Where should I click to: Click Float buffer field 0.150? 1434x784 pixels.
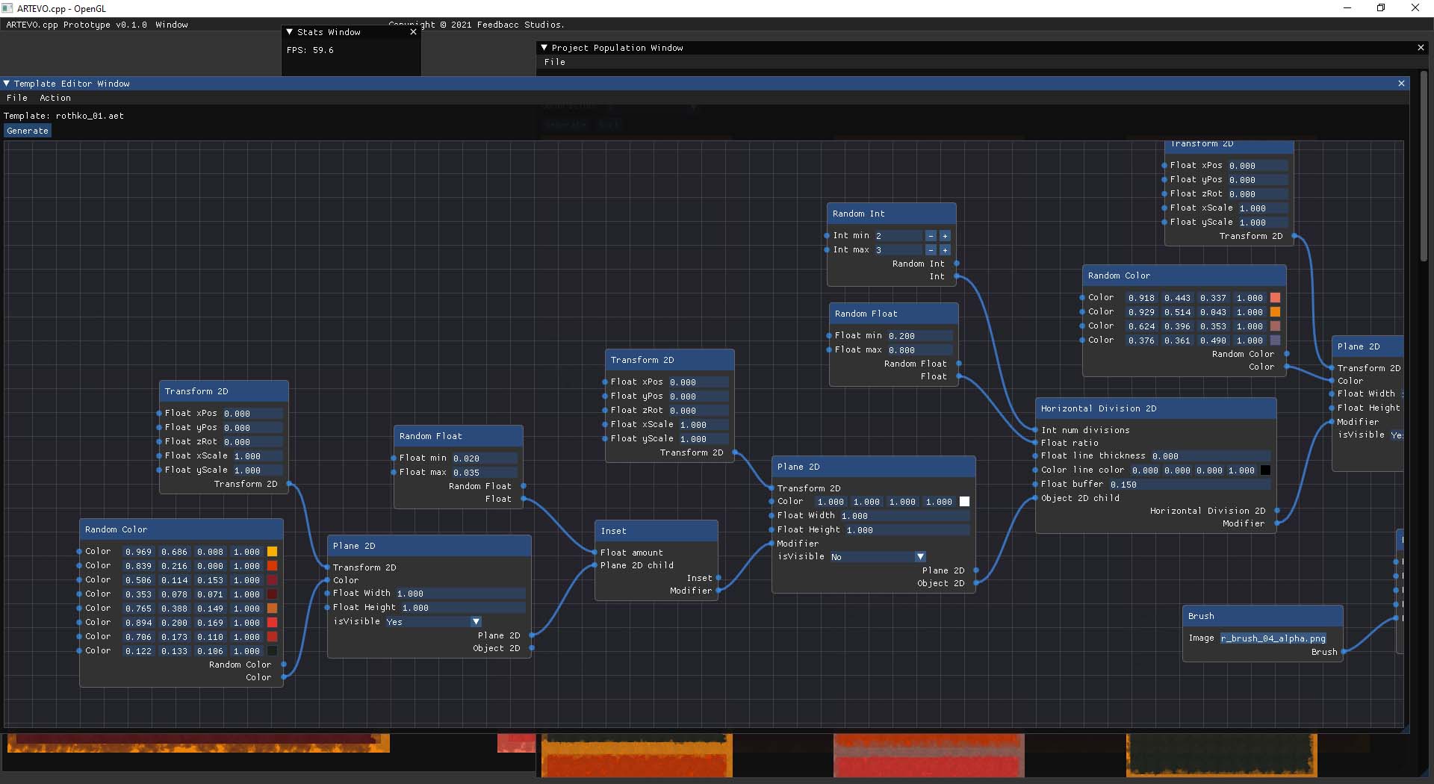pos(1188,485)
